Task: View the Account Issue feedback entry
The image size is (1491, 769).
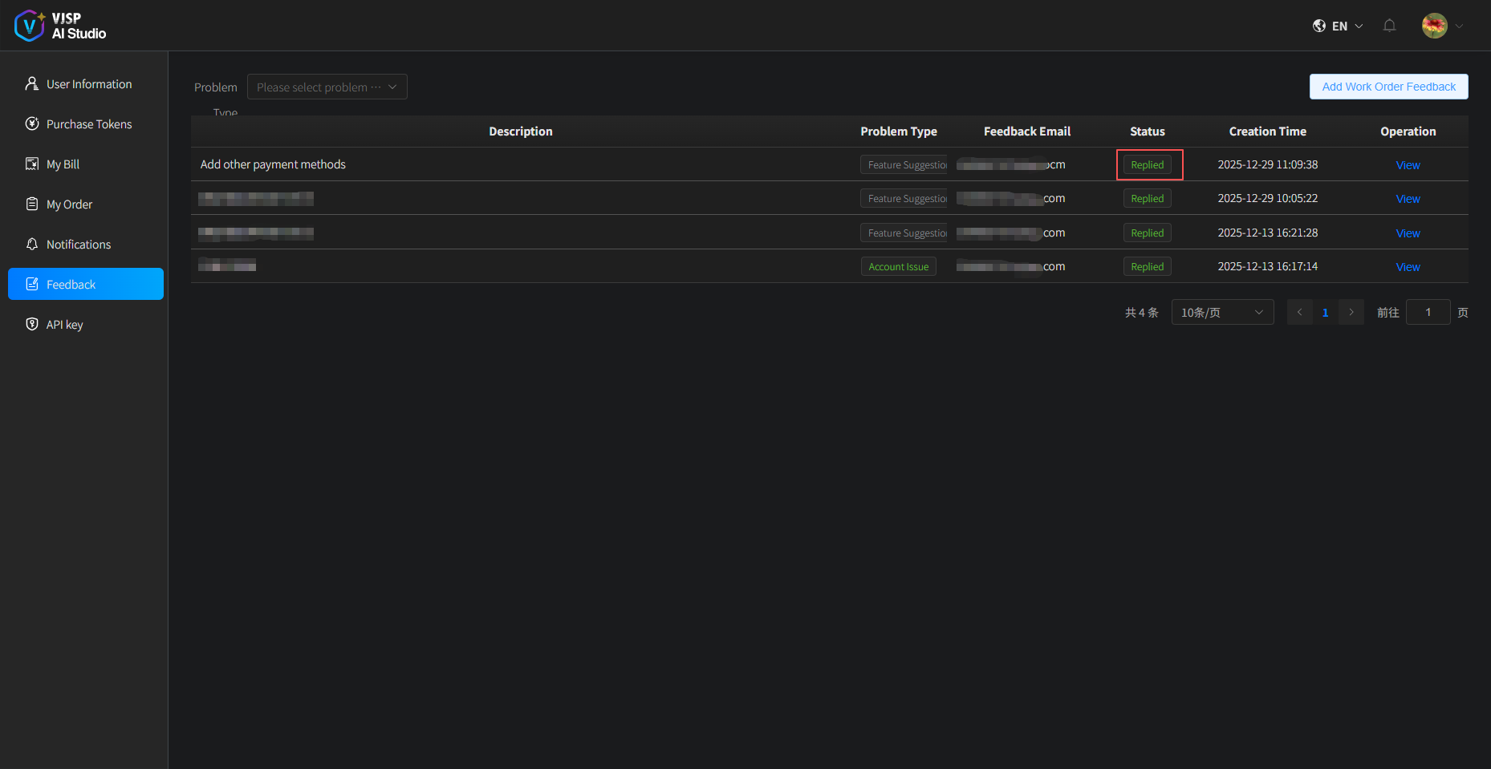Action: coord(1408,267)
